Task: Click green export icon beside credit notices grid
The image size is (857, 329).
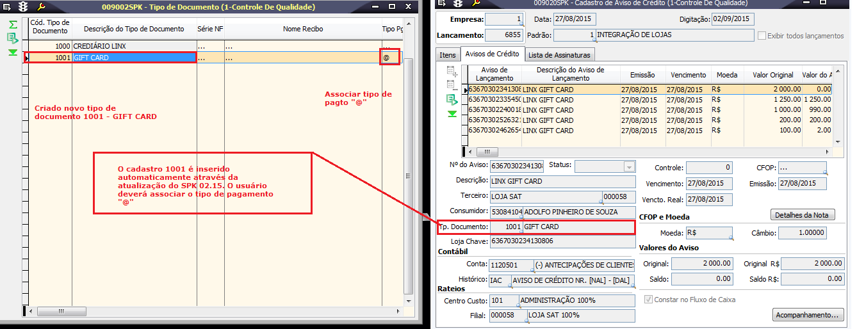Action: 452,99
